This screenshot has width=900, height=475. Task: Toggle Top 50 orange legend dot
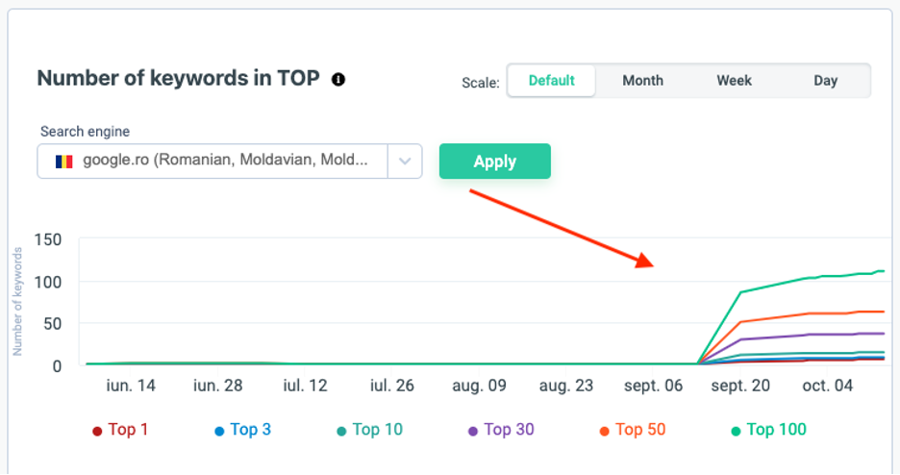tap(605, 431)
